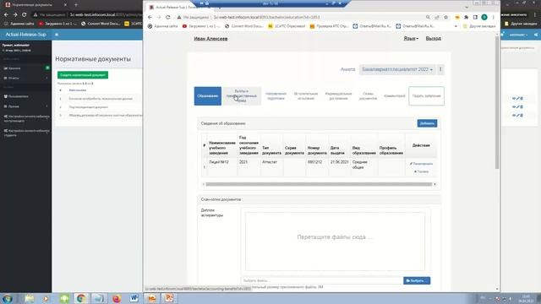
Task: Open the Иван Алексеев profile link
Action: click(x=210, y=39)
